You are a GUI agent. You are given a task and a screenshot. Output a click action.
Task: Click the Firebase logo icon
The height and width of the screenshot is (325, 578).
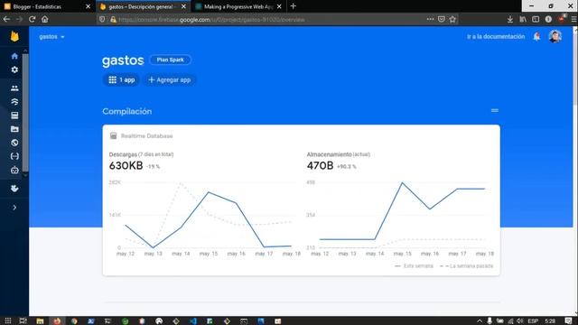[x=14, y=36]
